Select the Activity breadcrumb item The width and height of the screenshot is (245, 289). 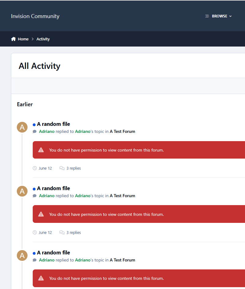[x=43, y=39]
